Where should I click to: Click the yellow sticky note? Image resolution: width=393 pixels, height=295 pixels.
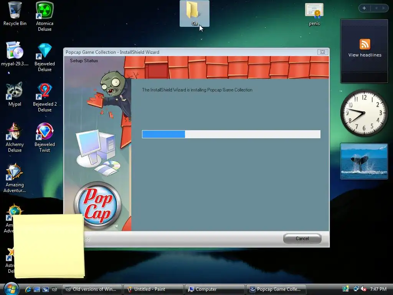click(x=49, y=246)
